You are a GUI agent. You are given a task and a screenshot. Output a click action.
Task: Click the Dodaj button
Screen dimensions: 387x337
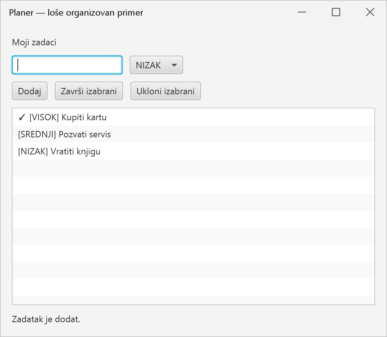(30, 91)
